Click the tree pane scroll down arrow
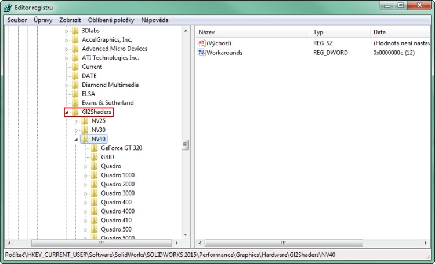The image size is (435, 264). 186,235
